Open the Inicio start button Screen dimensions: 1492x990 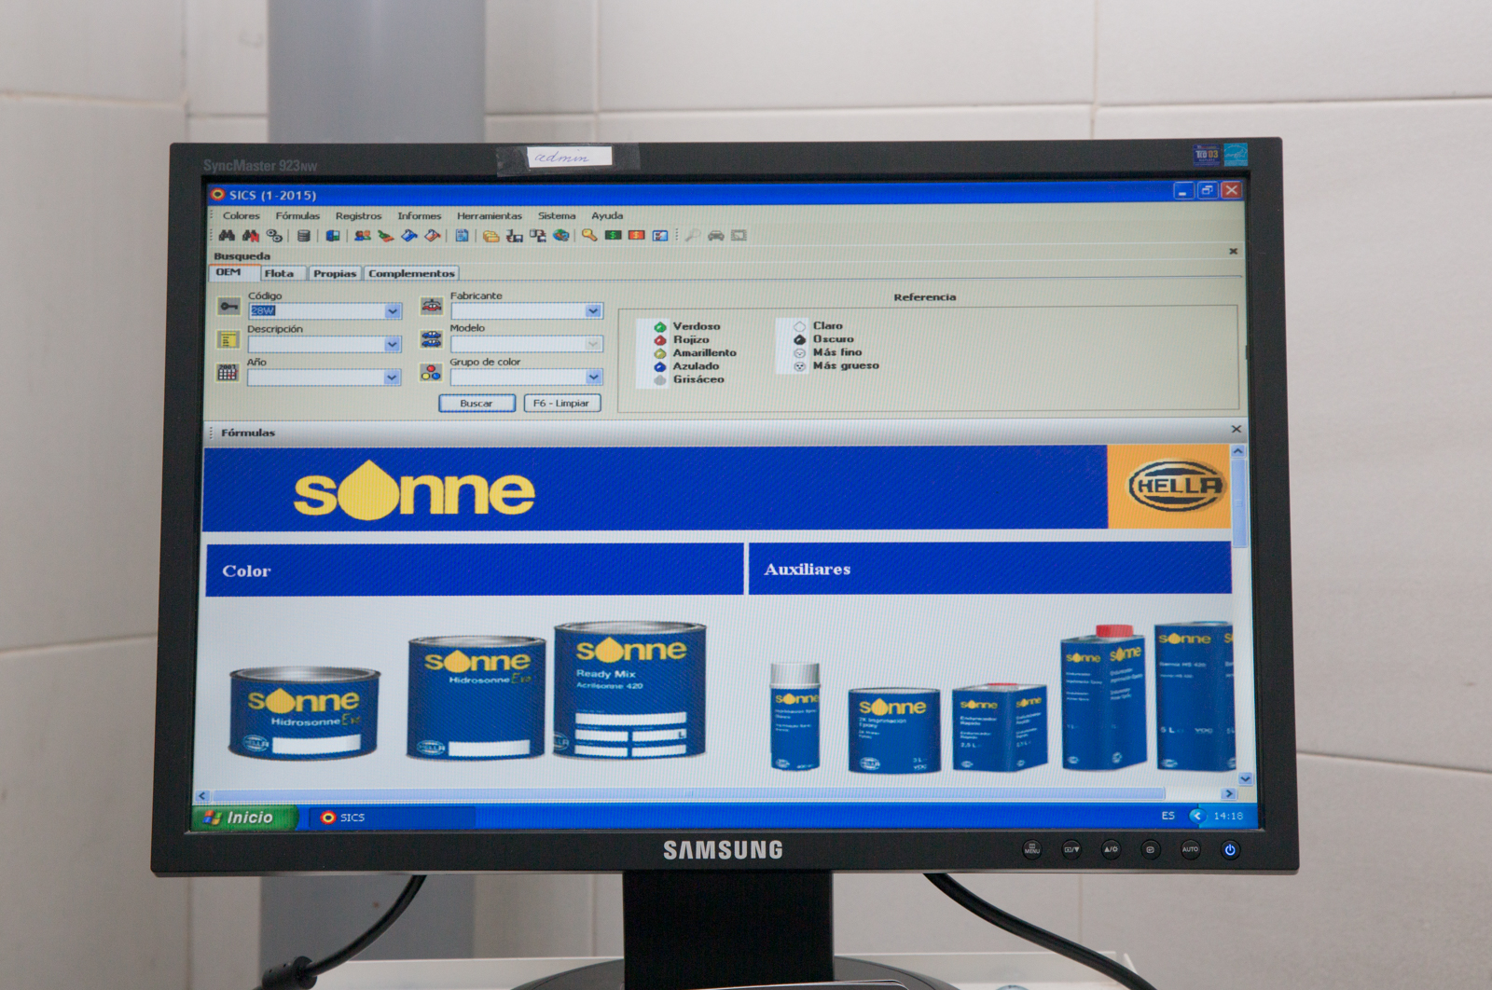tap(244, 818)
